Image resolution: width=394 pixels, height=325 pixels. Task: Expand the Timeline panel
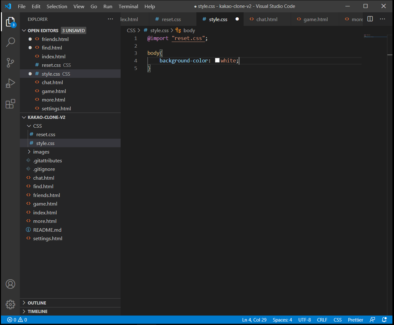point(24,311)
